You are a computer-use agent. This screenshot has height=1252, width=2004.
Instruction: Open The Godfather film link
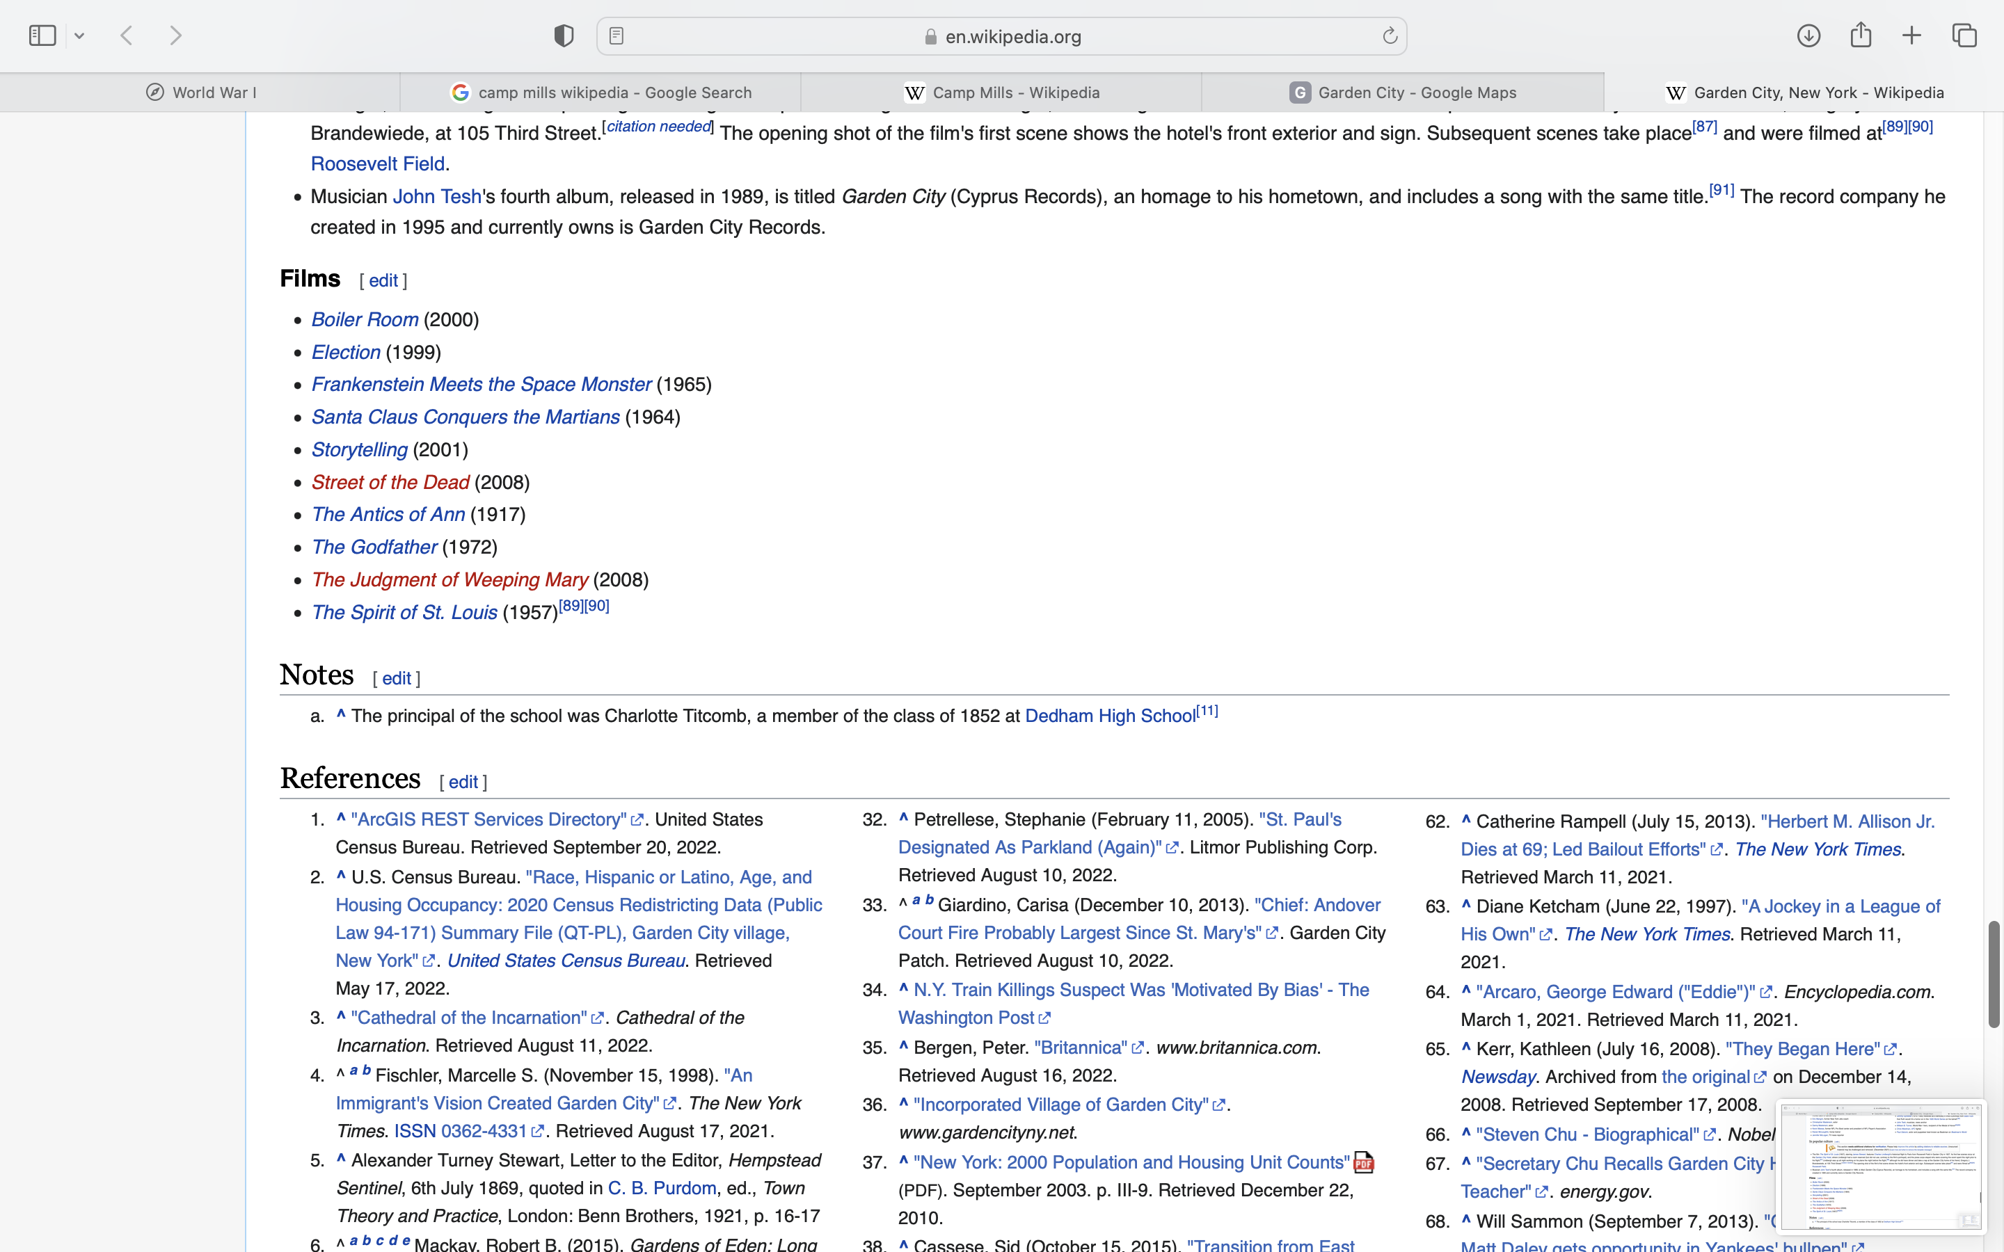coord(374,547)
